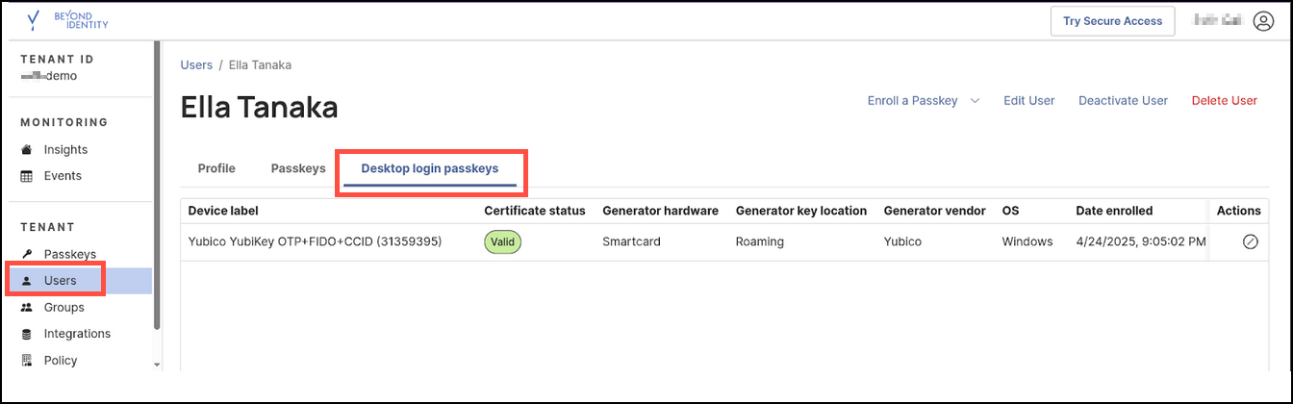Open the user account avatar icon
Viewport: 1293px width, 404px height.
point(1263,21)
